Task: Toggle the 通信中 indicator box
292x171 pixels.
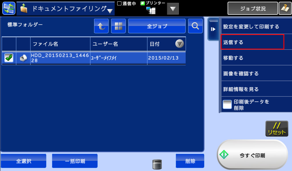Action: [x=119, y=3]
